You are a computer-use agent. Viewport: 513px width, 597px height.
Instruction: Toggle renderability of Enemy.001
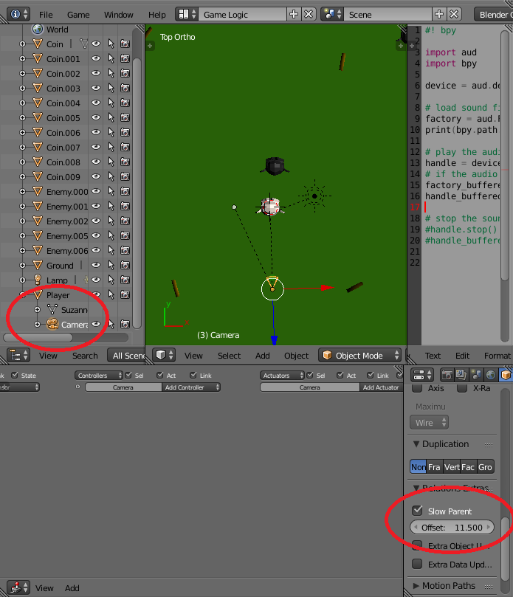(x=125, y=206)
